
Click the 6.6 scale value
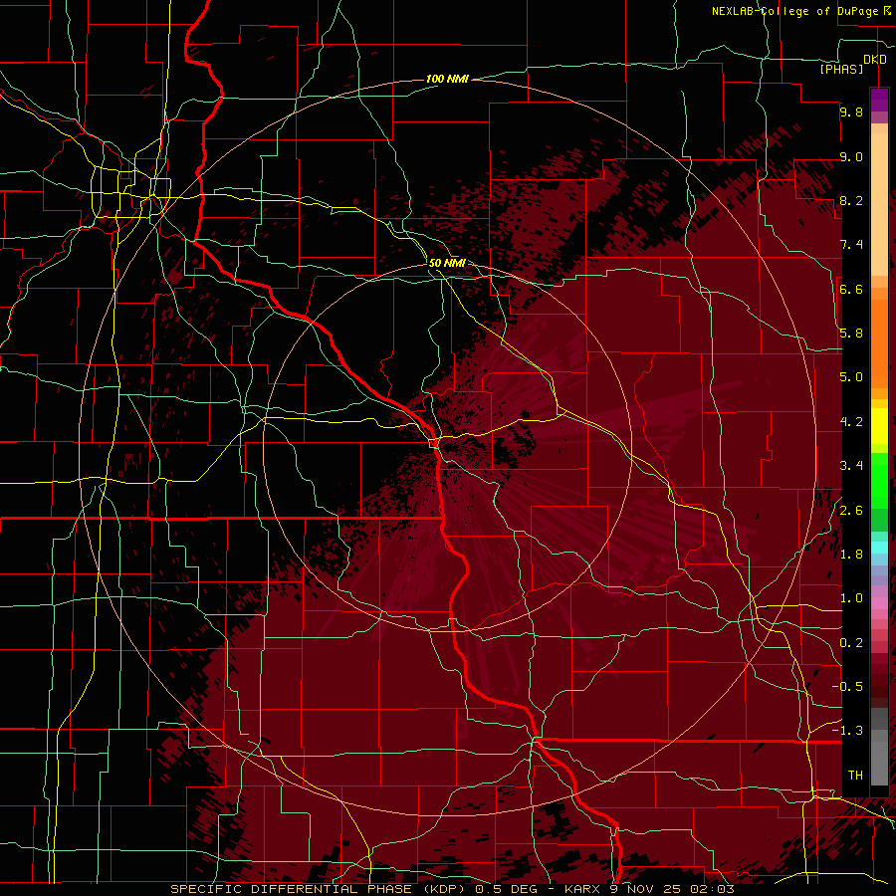851,289
